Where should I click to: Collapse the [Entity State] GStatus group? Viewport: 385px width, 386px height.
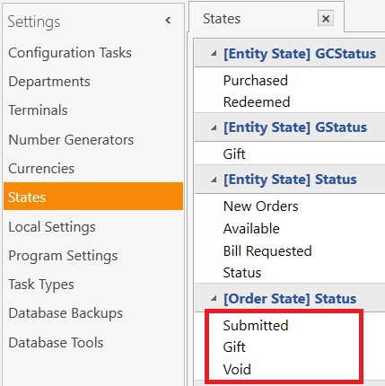pyautogui.click(x=214, y=127)
